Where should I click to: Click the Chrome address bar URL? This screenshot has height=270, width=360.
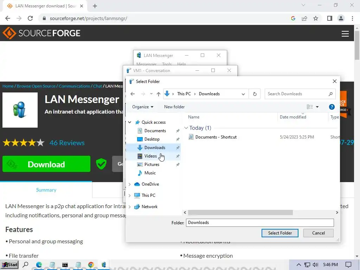coord(88,18)
